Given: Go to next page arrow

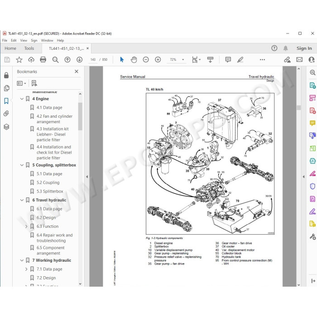Looking at the screenshot, I should (x=79, y=60).
